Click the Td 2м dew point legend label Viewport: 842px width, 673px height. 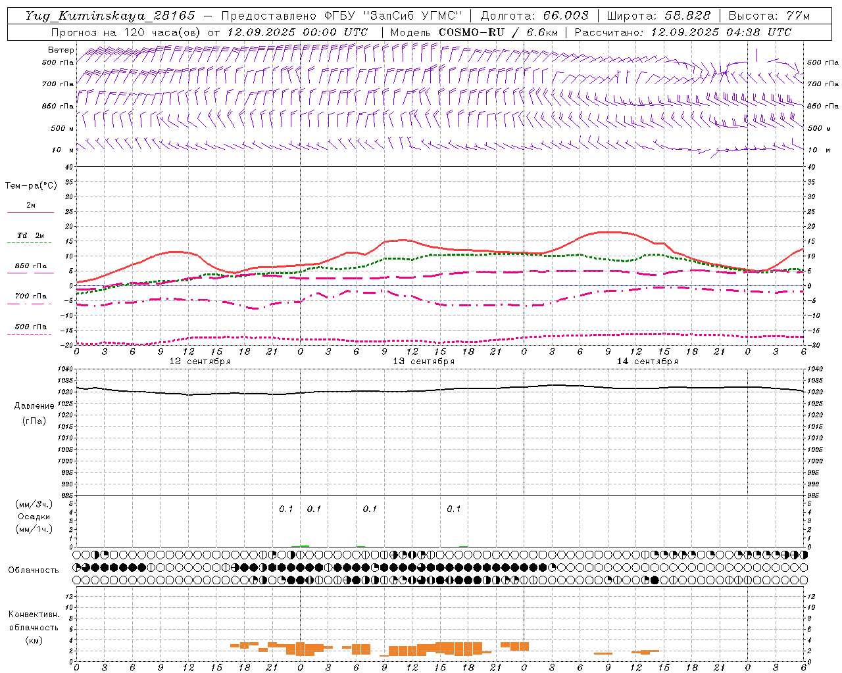[30, 235]
